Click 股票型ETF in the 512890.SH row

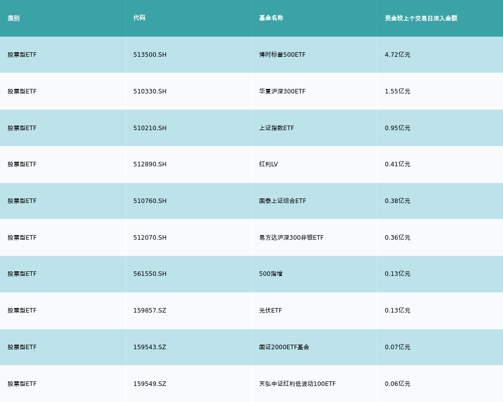[22, 164]
